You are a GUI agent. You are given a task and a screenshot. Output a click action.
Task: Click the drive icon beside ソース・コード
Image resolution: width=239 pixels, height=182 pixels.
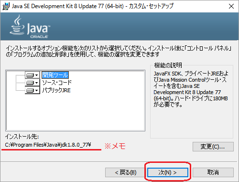click(30, 83)
